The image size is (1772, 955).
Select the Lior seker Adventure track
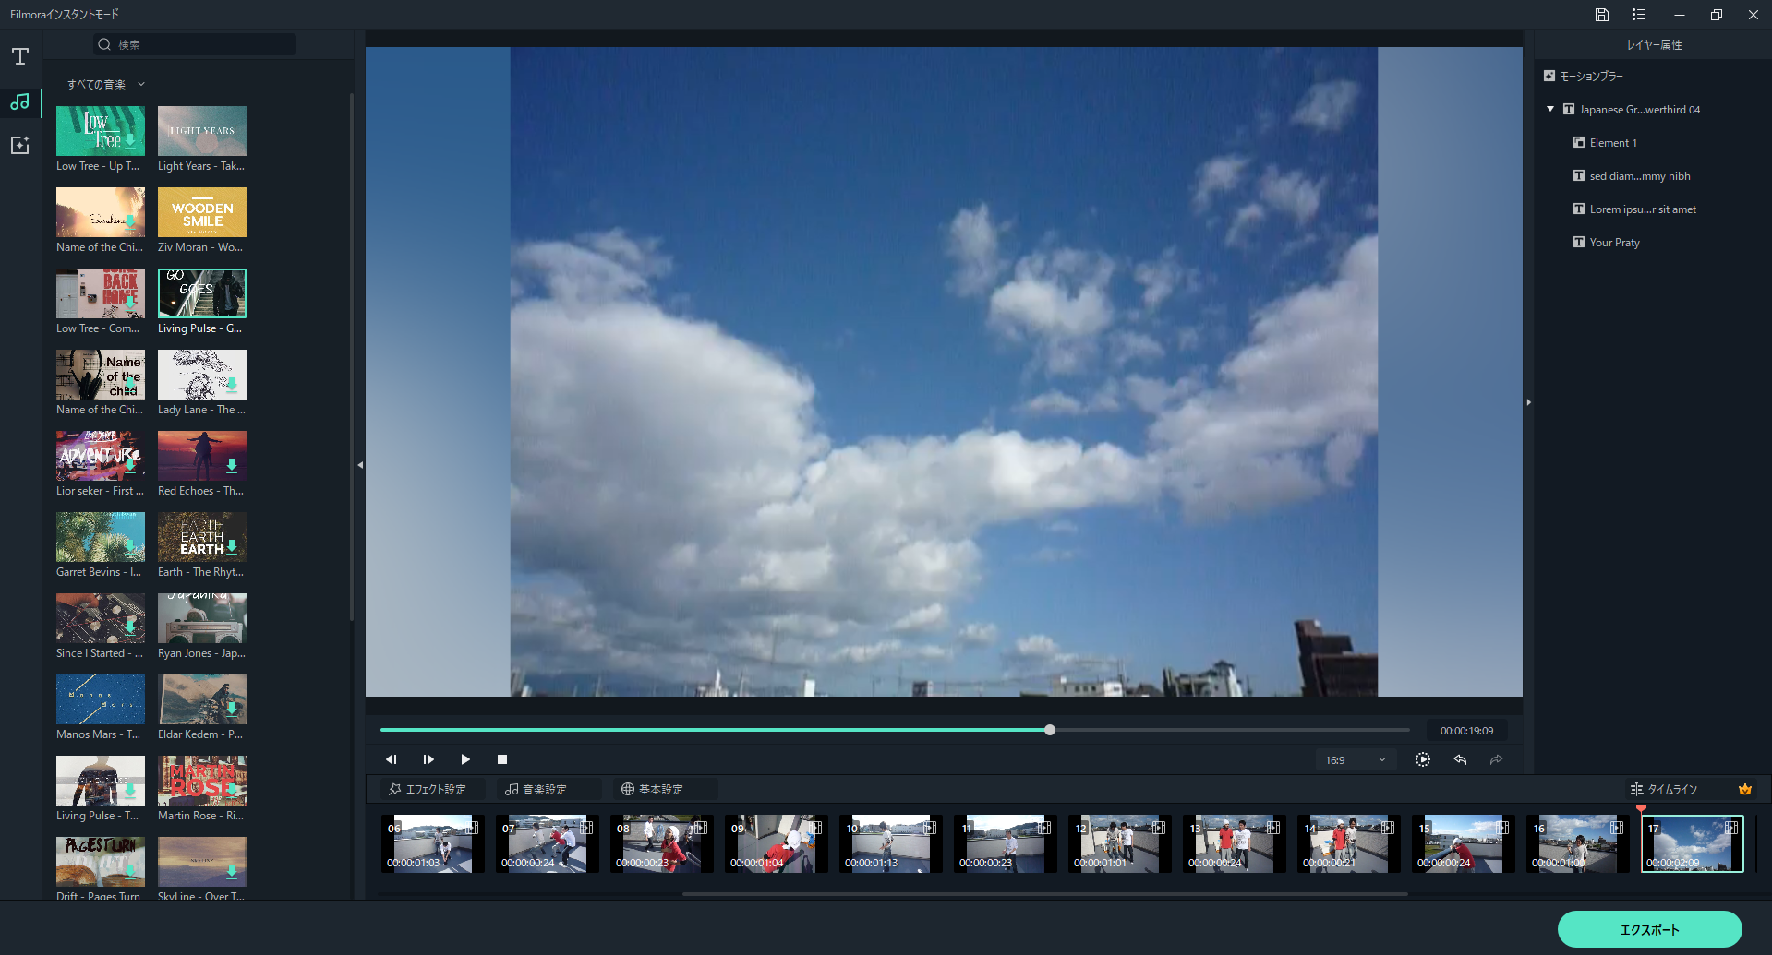(x=101, y=456)
